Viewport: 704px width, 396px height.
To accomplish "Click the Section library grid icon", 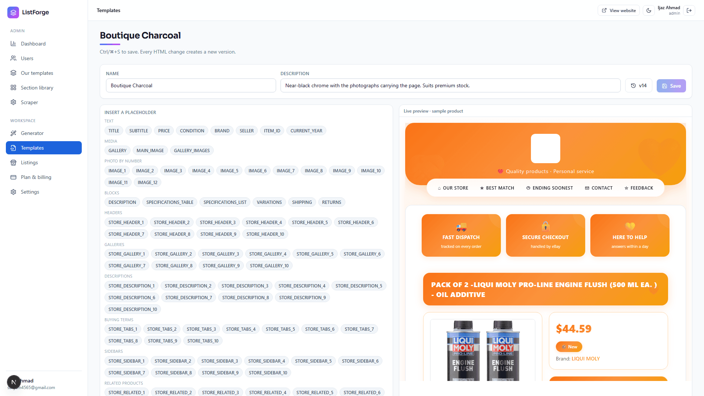I will click(x=14, y=88).
